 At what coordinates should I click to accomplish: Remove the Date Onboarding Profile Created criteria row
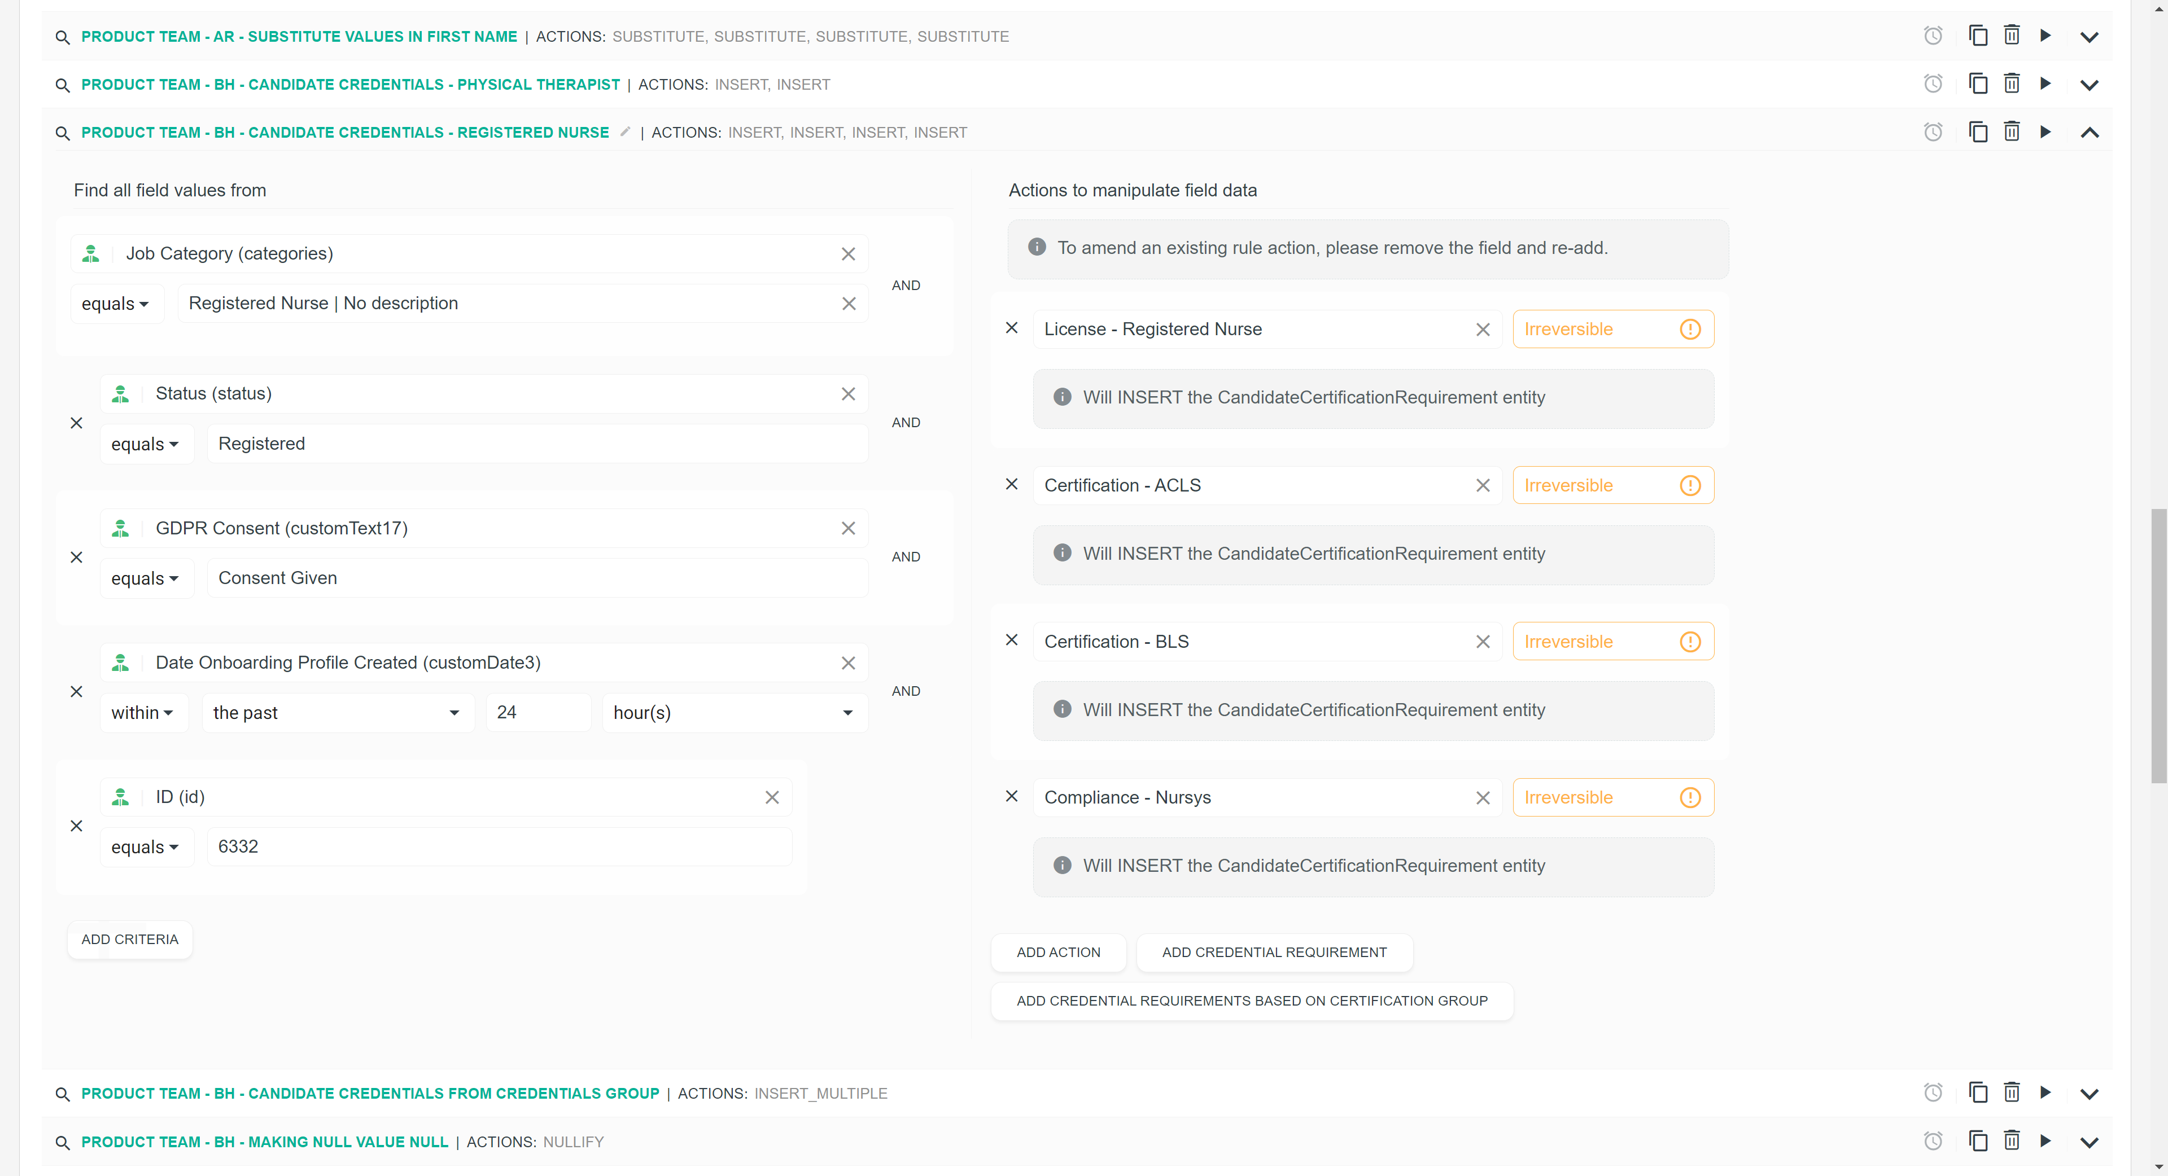[x=77, y=692]
